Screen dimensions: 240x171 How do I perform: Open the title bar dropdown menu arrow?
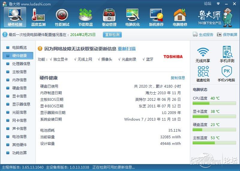coord(218,4)
